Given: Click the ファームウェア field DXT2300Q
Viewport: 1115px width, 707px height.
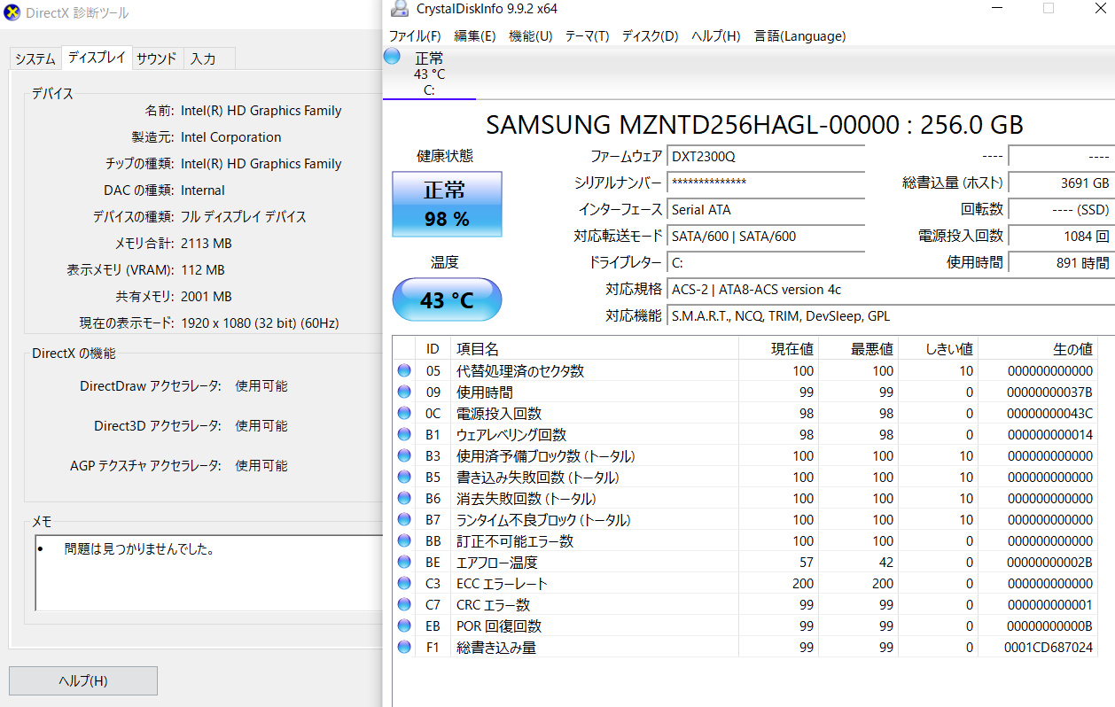Looking at the screenshot, I should click(766, 157).
